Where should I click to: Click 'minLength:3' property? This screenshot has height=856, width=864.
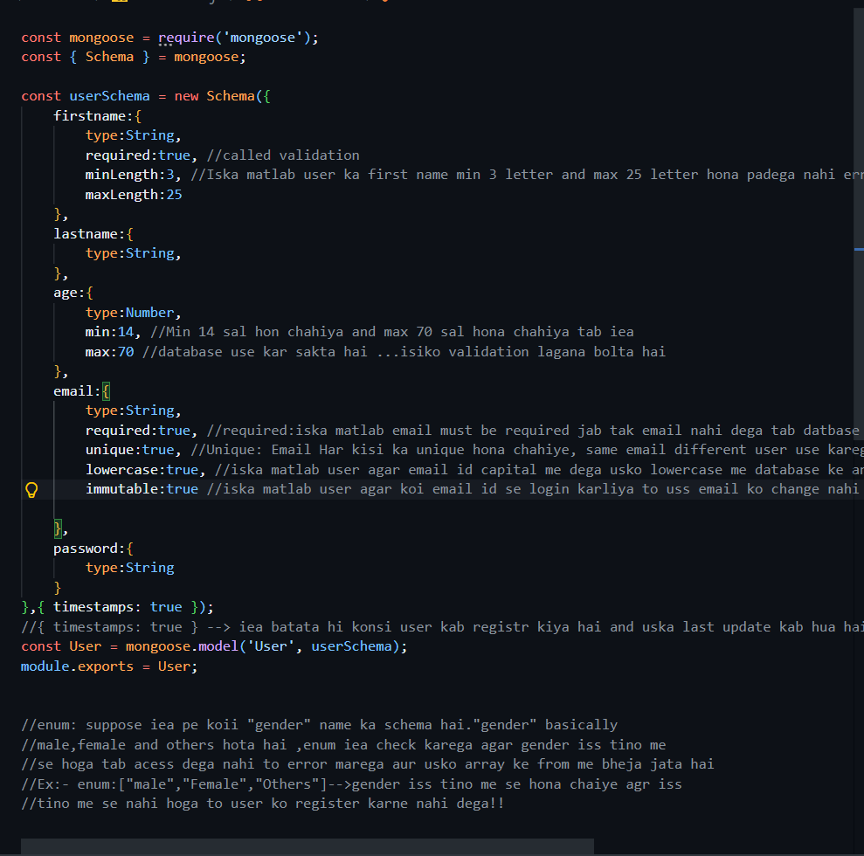(x=129, y=175)
